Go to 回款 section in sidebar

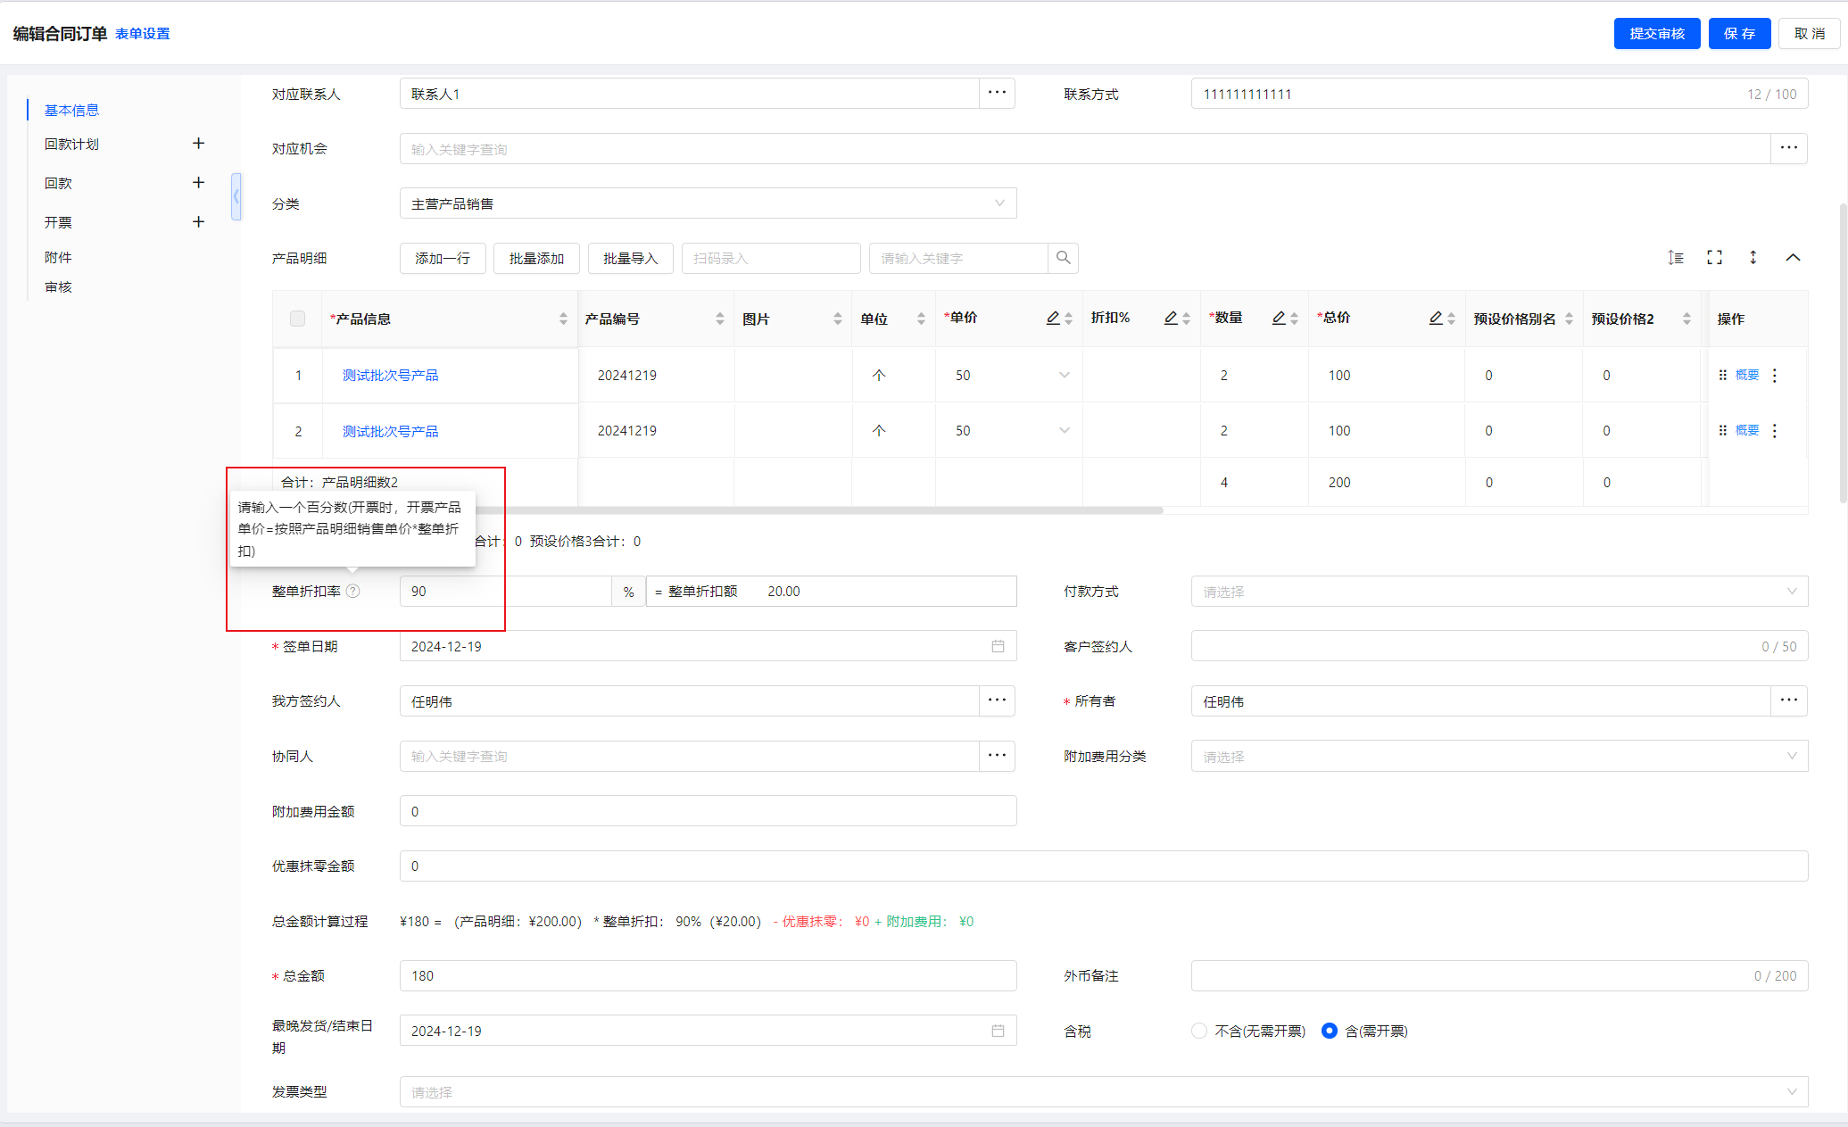coord(58,183)
